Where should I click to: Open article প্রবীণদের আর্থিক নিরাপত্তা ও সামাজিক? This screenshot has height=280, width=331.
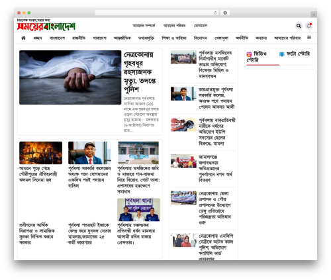[x=37, y=234]
